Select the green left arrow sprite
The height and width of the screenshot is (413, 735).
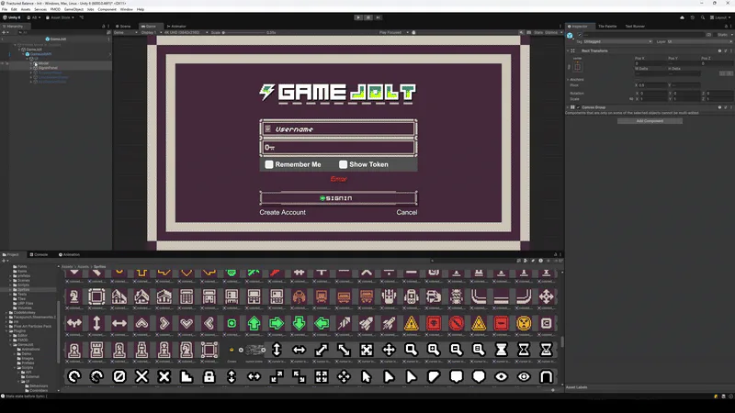(x=322, y=323)
